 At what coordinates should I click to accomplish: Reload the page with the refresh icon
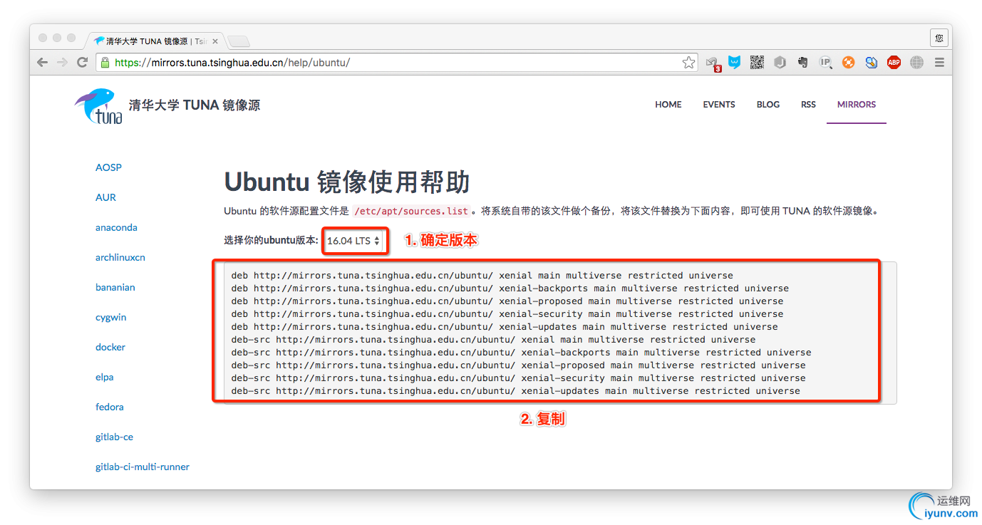pos(83,63)
